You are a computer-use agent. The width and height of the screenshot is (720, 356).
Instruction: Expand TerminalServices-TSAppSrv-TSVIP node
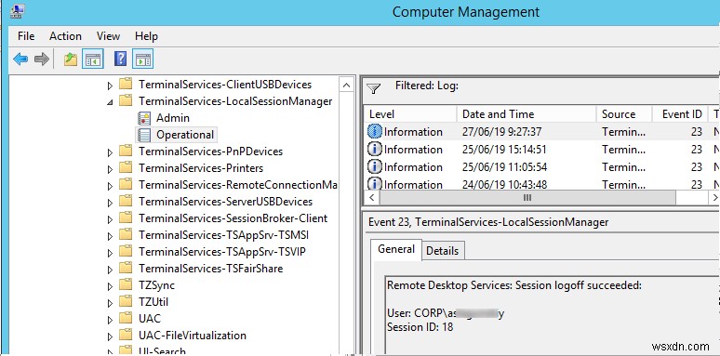click(110, 253)
